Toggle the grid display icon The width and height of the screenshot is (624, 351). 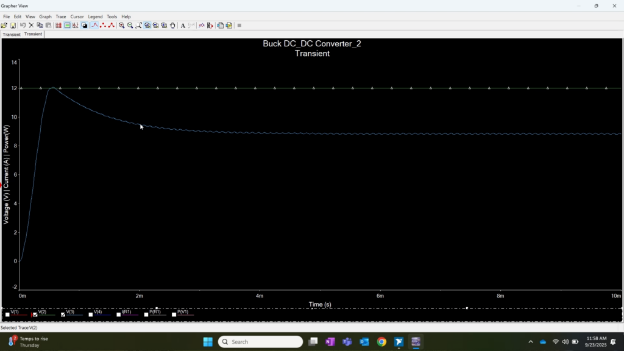[57, 25]
